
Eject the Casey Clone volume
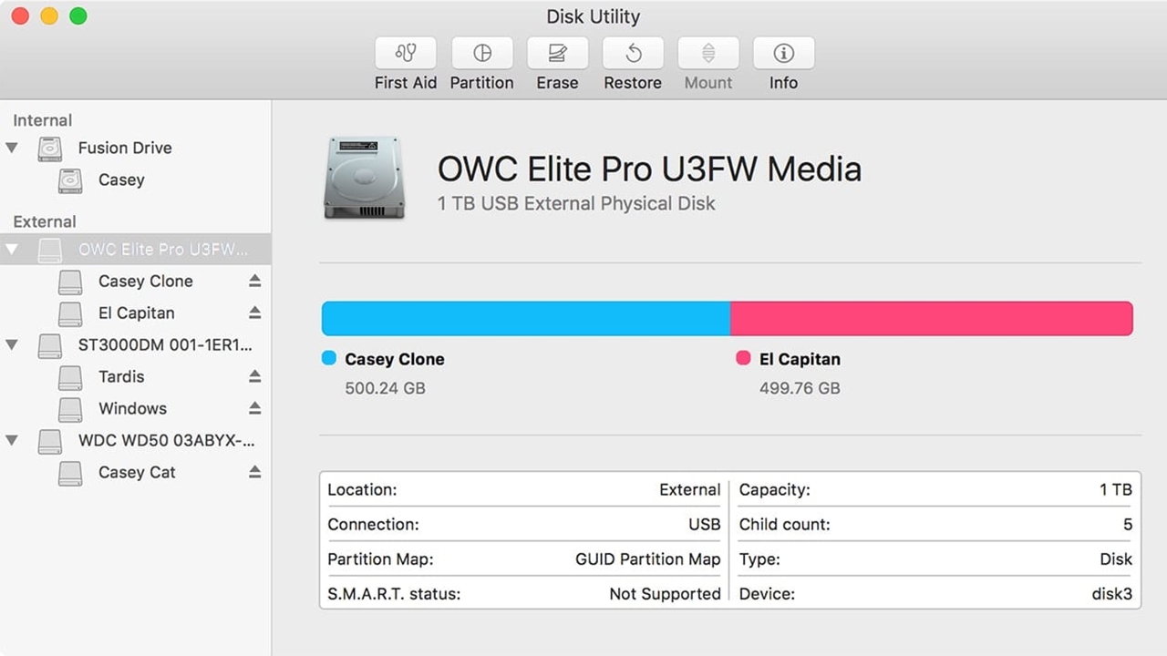[254, 281]
